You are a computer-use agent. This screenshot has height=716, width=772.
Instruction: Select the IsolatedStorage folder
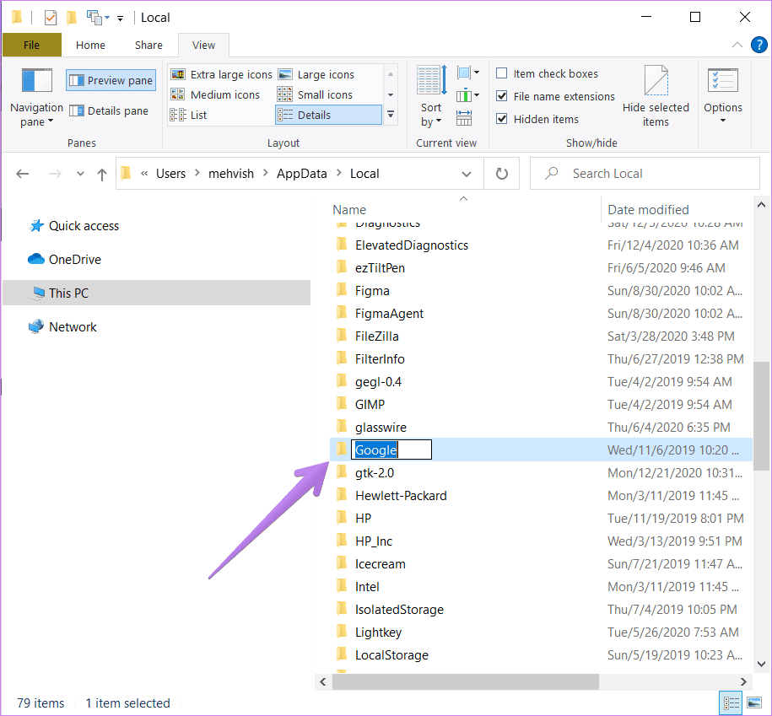coord(399,609)
